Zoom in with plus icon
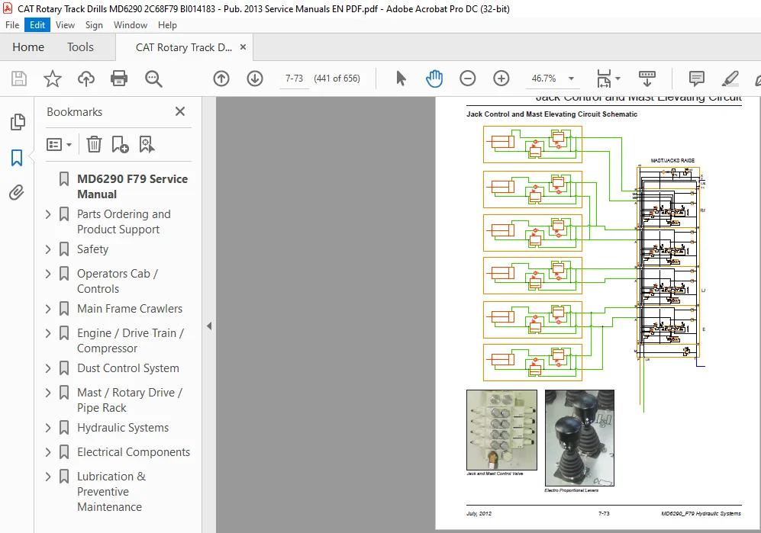Image resolution: width=761 pixels, height=533 pixels. [501, 79]
